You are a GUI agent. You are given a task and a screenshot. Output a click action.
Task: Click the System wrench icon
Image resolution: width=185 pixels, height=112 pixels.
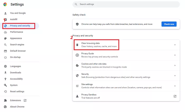click(6, 85)
